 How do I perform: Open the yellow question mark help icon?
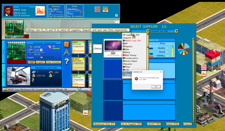[67, 61]
